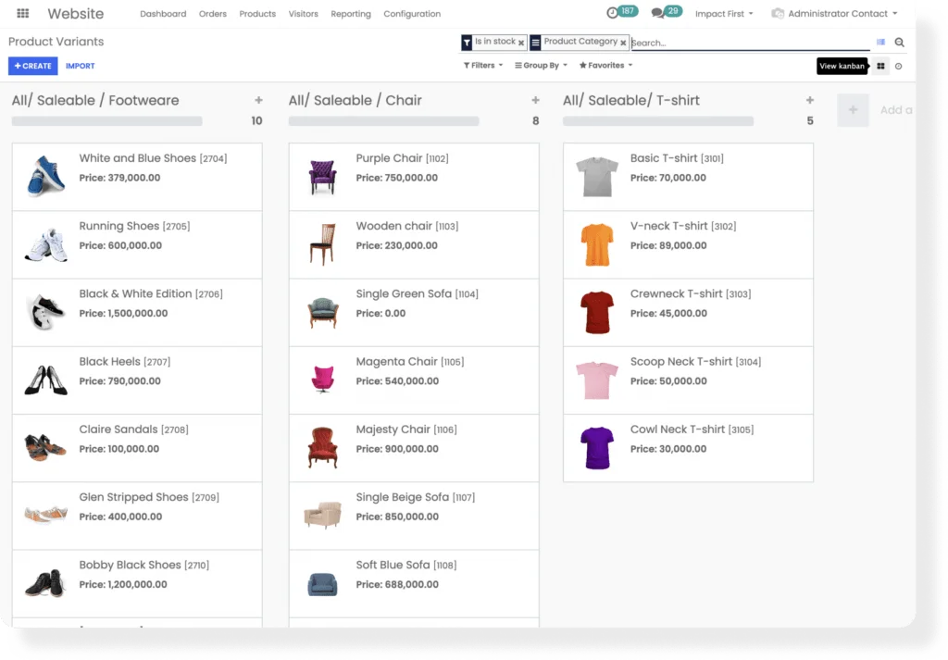Image resolution: width=948 pixels, height=660 pixels.
Task: Open Claire Sandals [2708] card title
Action: 133,430
